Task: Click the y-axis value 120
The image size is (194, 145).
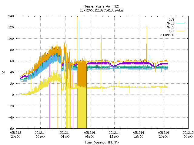Action: coord(11,27)
